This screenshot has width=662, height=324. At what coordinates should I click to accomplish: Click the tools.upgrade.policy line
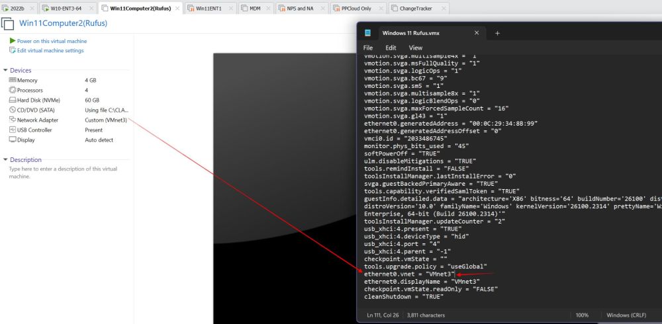tap(426, 266)
